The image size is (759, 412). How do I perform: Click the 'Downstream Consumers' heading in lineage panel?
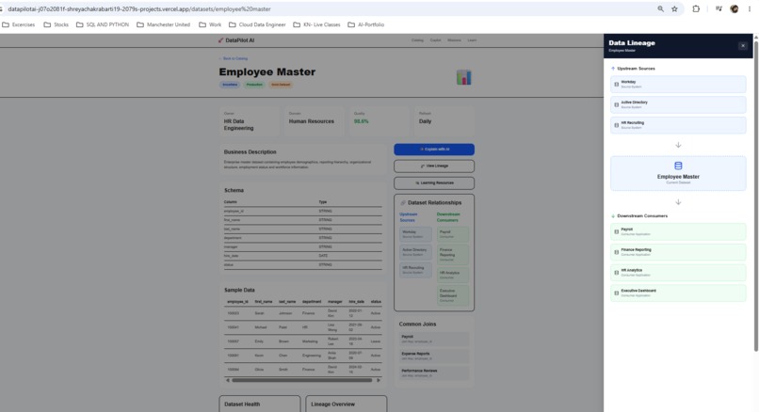tap(642, 216)
